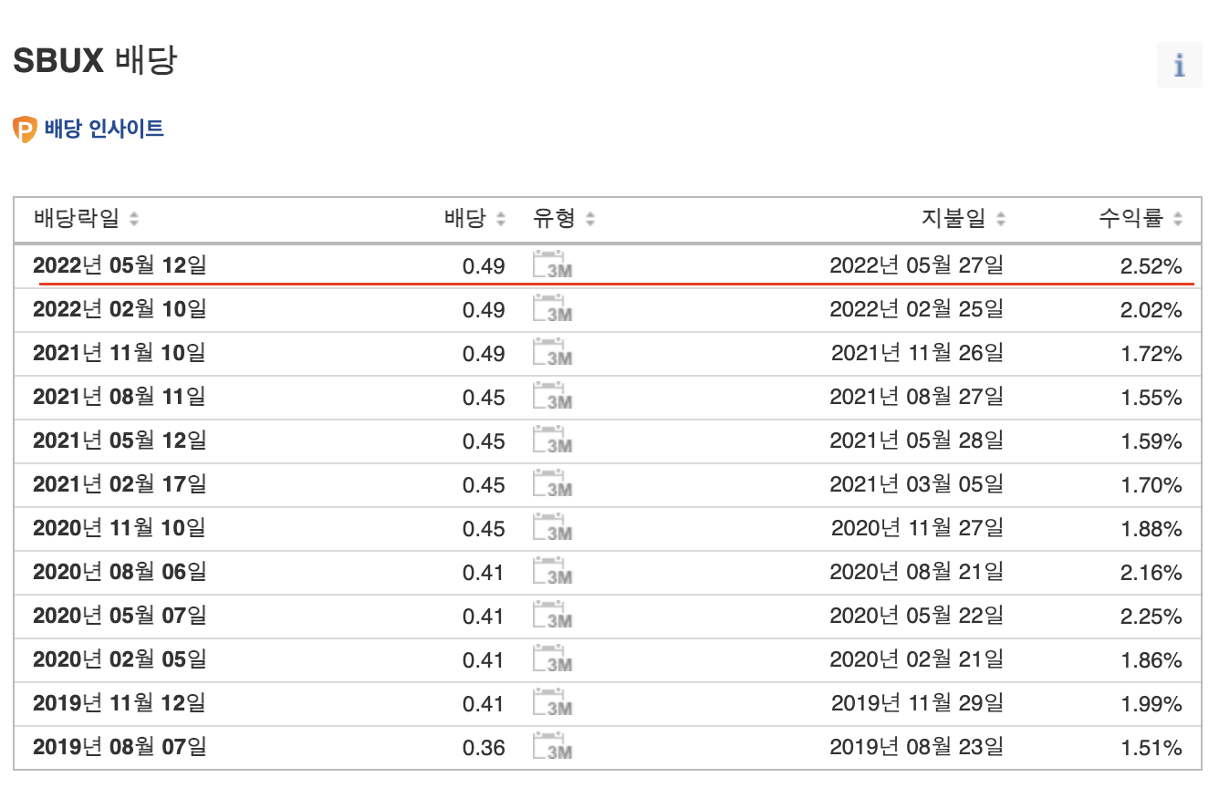Image resolution: width=1219 pixels, height=788 pixels.
Task: Open the 배당 인사이트 link
Action: coord(104,129)
